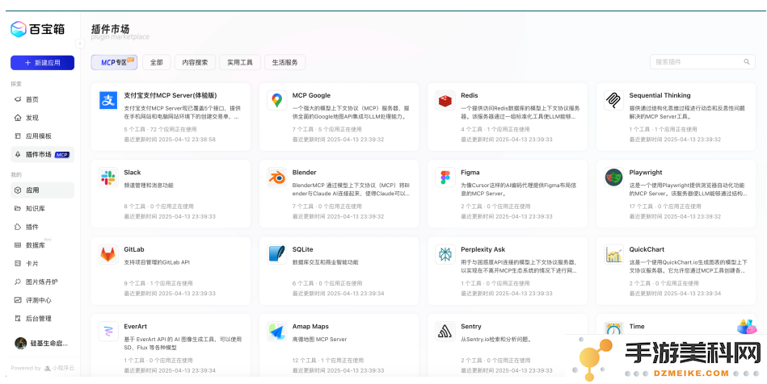The height and width of the screenshot is (384, 767).
Task: Click the 知识库 folder icon
Action: tap(18, 209)
